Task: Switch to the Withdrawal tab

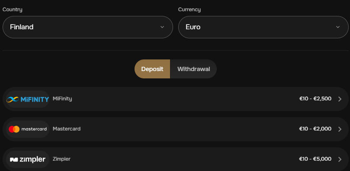Action: [x=193, y=69]
